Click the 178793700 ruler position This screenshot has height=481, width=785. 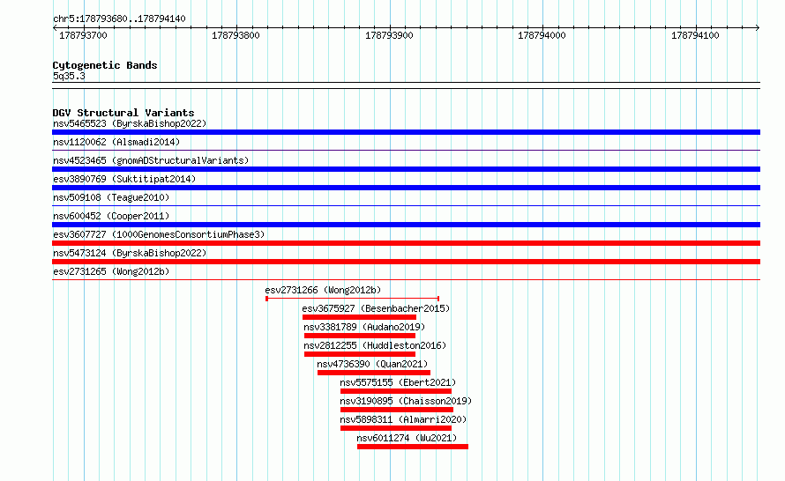point(83,35)
